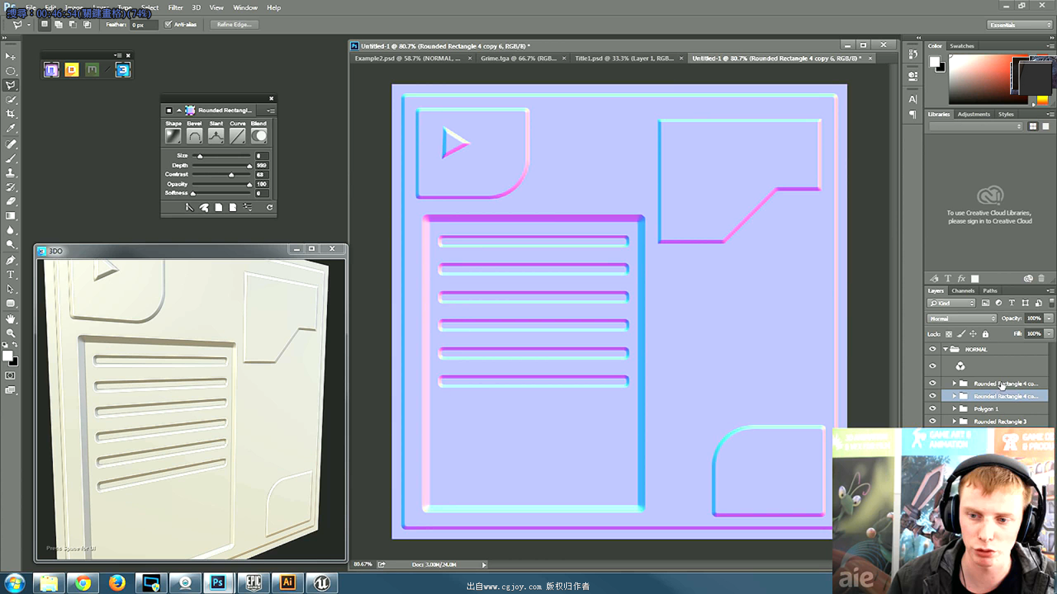This screenshot has height=594, width=1057.
Task: Select the Clone Stamp tool
Action: click(x=11, y=173)
